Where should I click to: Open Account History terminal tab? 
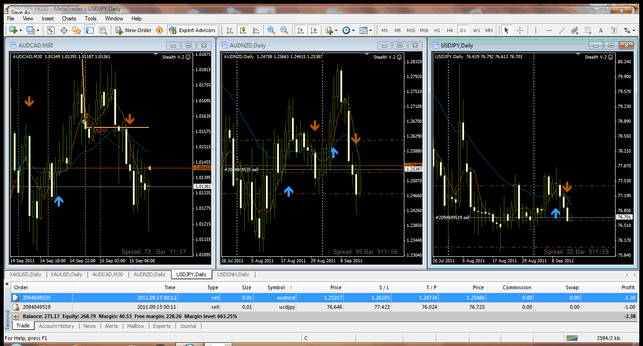tap(56, 326)
